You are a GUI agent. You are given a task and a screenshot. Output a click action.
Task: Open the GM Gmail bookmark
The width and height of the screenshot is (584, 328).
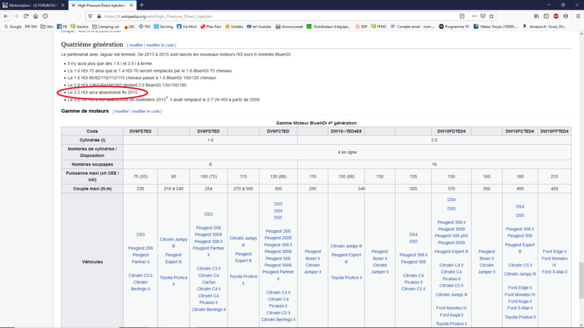point(31,27)
